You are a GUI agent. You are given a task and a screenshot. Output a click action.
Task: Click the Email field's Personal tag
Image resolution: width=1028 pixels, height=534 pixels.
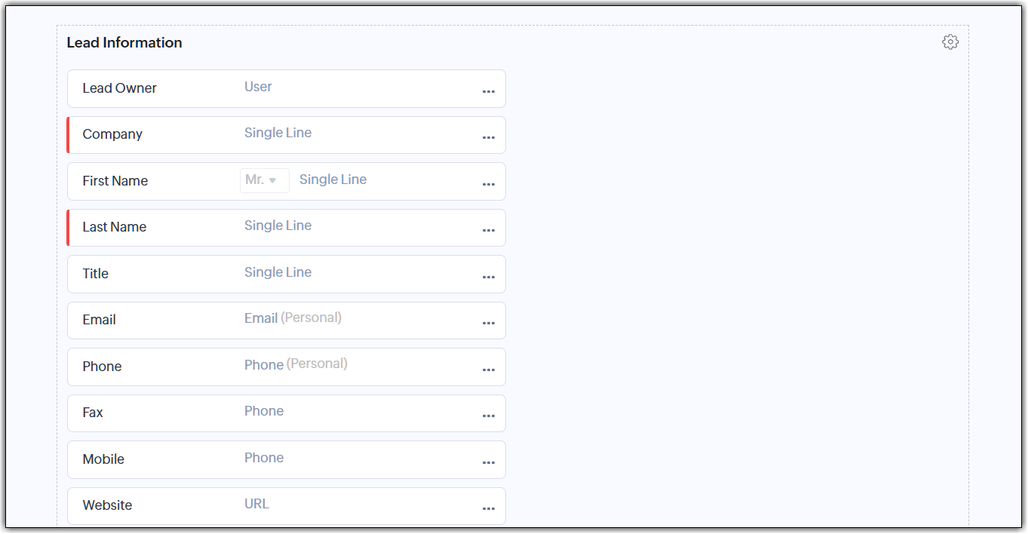311,318
